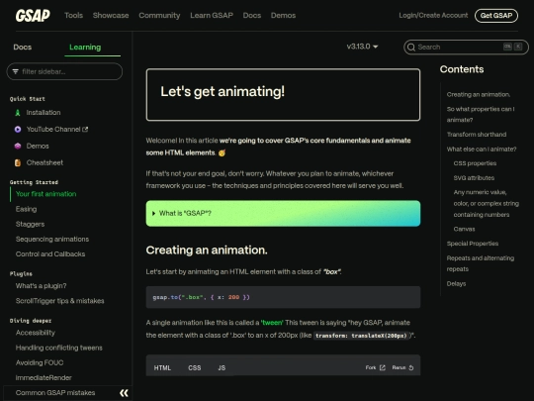Screen dimensions: 534x401
Task: Open Sequencing animations page
Action: (x=52, y=239)
